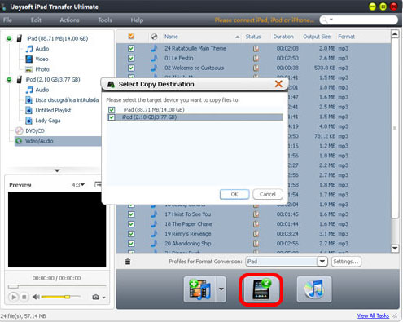Uncheck 01 Le Festin track

[x=131, y=58]
